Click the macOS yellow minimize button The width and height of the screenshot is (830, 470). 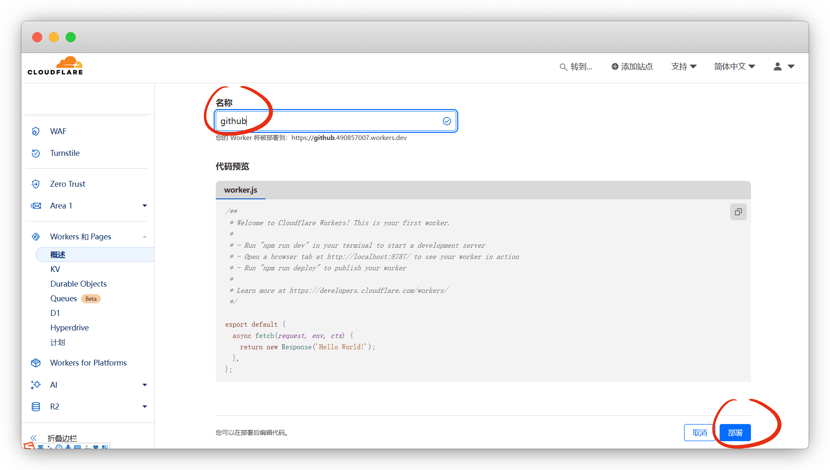point(54,37)
